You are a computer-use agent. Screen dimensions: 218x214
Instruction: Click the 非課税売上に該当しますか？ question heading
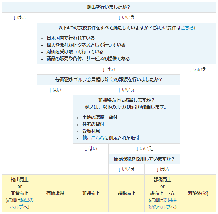pyautogui.click(x=126, y=100)
